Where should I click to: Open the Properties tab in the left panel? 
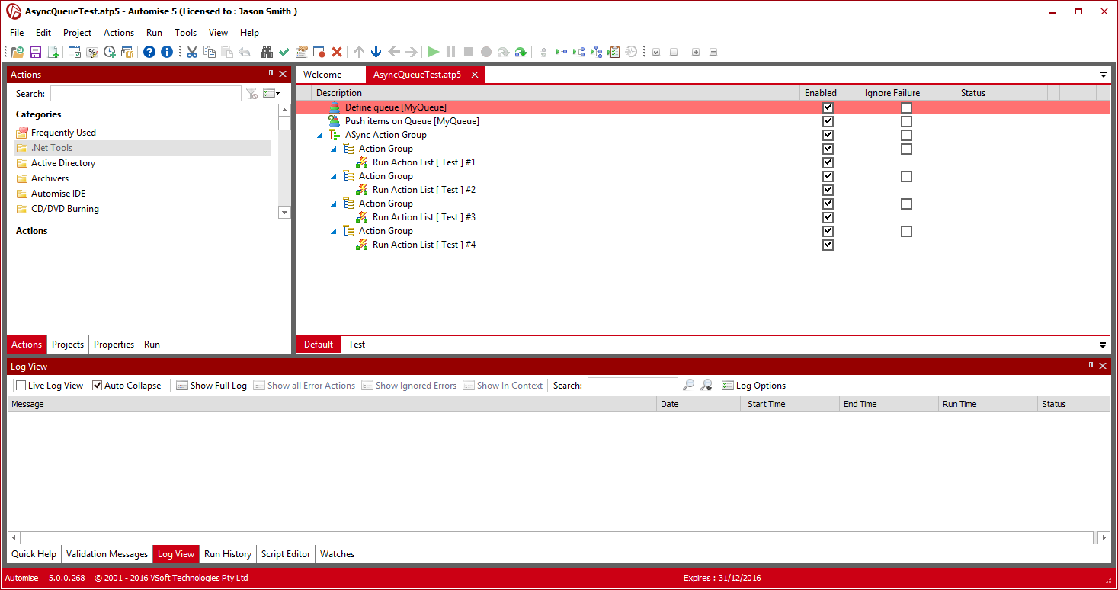point(114,345)
